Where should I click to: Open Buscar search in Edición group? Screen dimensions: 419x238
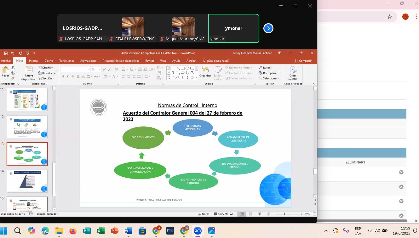[x=265, y=68]
